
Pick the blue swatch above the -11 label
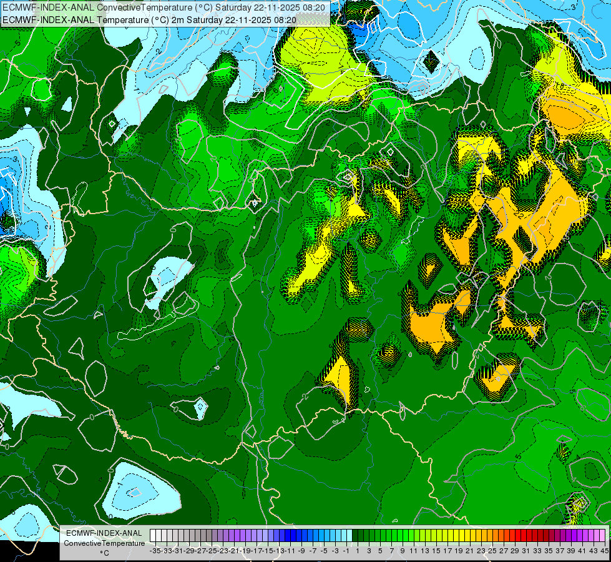(287, 536)
